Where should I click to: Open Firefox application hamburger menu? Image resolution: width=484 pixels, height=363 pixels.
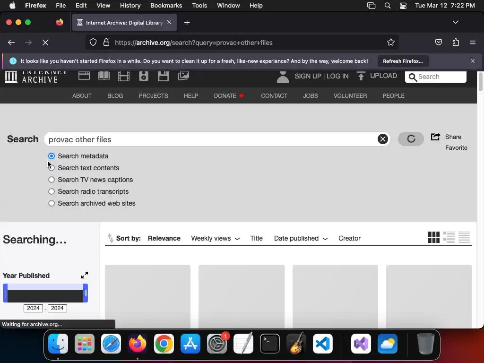[473, 42]
